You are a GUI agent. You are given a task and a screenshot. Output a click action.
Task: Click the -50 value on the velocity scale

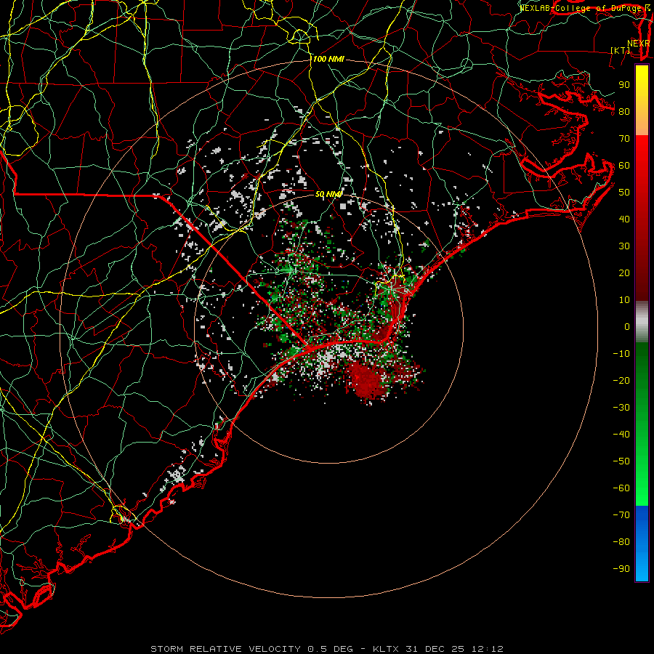coord(621,461)
